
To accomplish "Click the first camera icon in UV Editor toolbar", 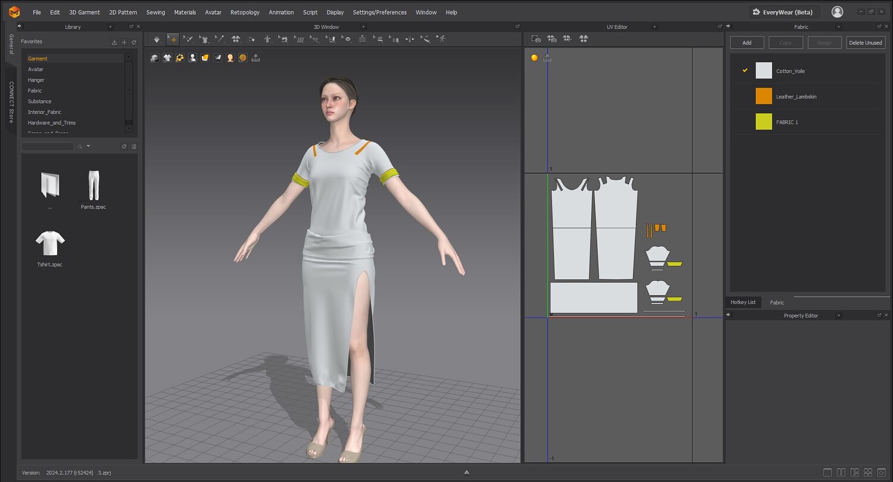I will (536, 39).
